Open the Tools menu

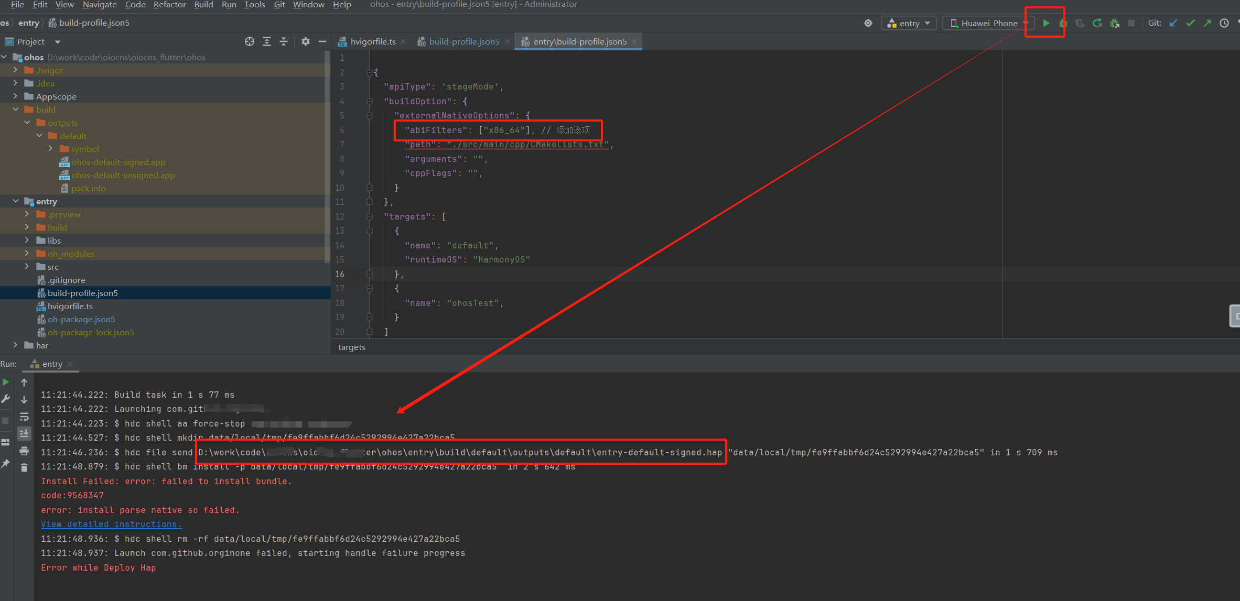254,5
